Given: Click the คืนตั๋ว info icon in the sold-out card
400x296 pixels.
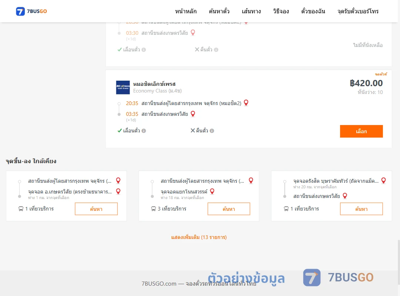Looking at the screenshot, I should 216,50.
